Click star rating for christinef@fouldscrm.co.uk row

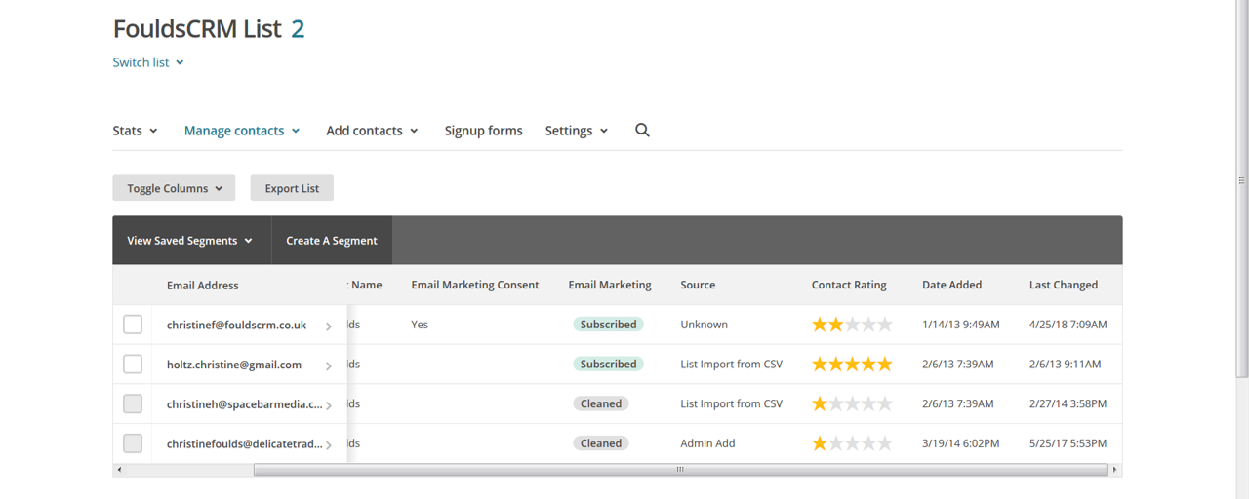852,325
